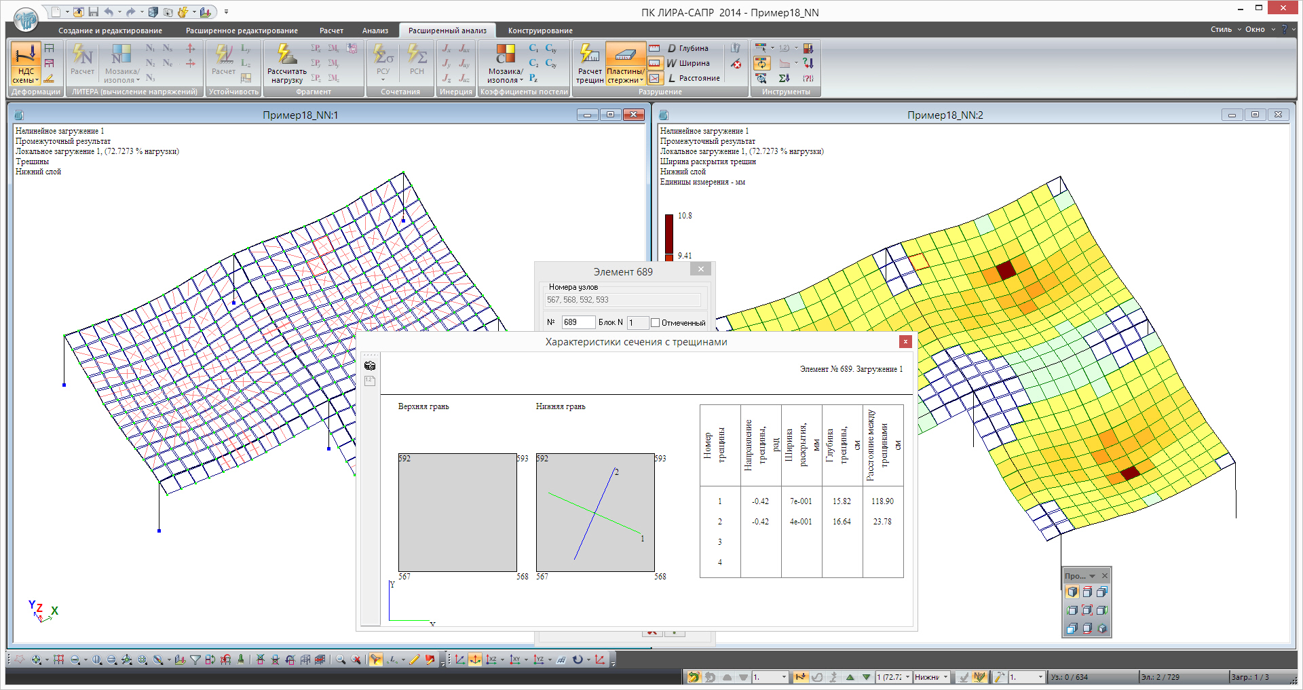Select the Ширина crack width option

[x=687, y=63]
